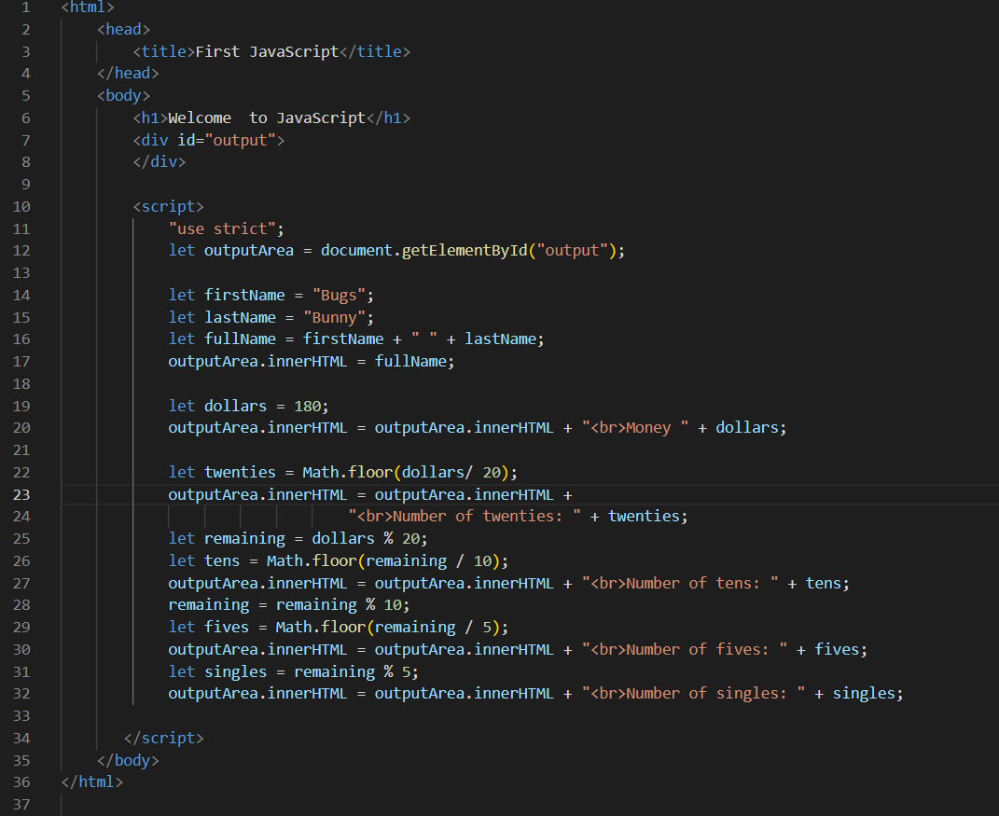
Task: Click the singles variable declaration on line 31
Action: click(235, 671)
